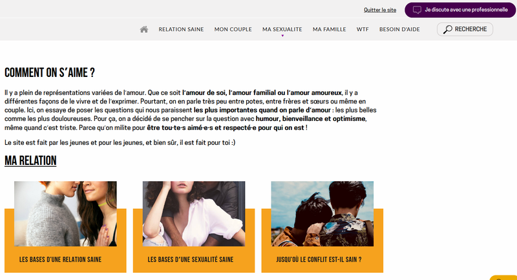Open the woman in white shirt thumbnail
Screen dimensions: 517x280
click(194, 213)
